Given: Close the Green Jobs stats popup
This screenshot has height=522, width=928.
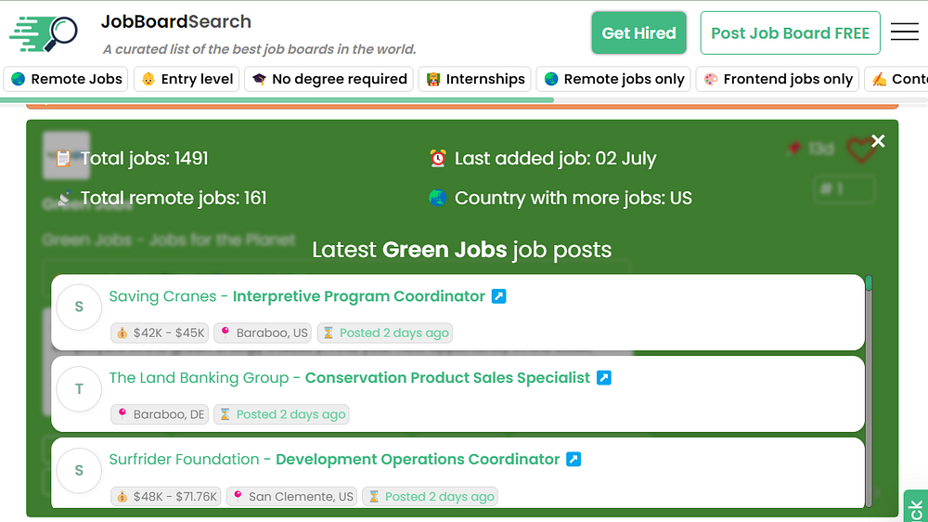Looking at the screenshot, I should (878, 141).
